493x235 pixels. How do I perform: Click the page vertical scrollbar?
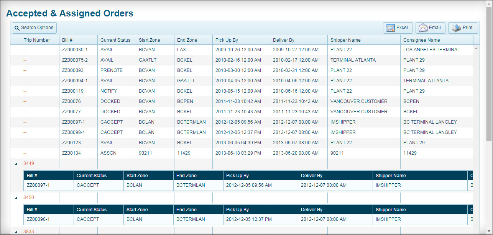coord(490,73)
